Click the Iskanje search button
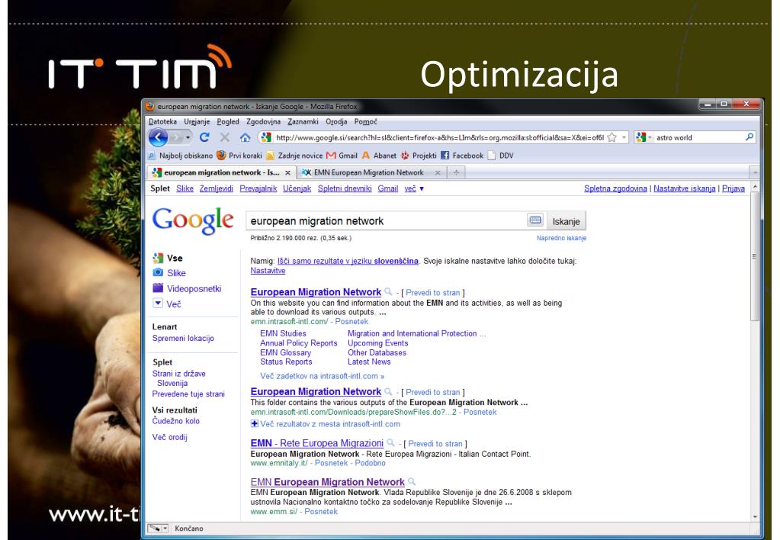This screenshot has height=540, width=780. coord(566,221)
